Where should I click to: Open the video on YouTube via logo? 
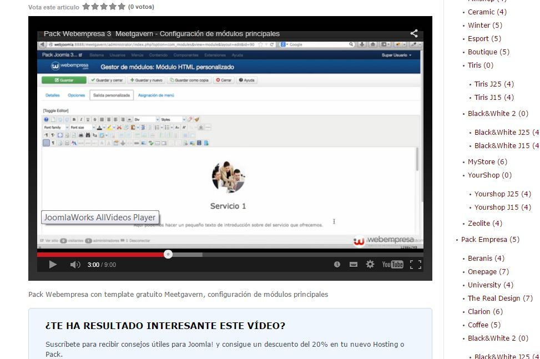[x=392, y=264]
